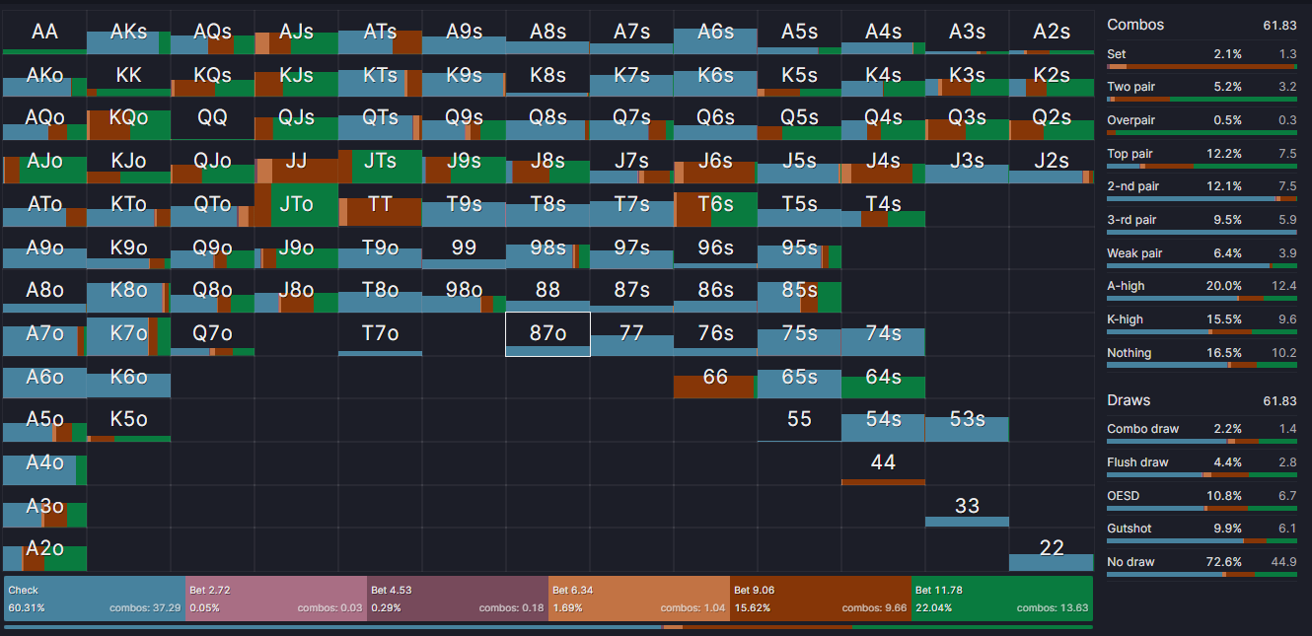Select the JTs suited hand cell
Screen dimensions: 1312x636
380,160
